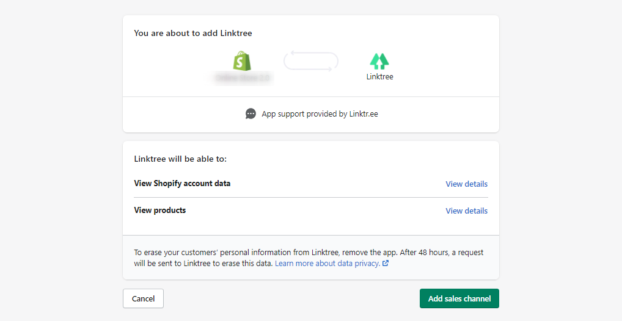Screen dimensions: 622x321
Task: Confirm with Add sales channel button
Action: tap(459, 298)
